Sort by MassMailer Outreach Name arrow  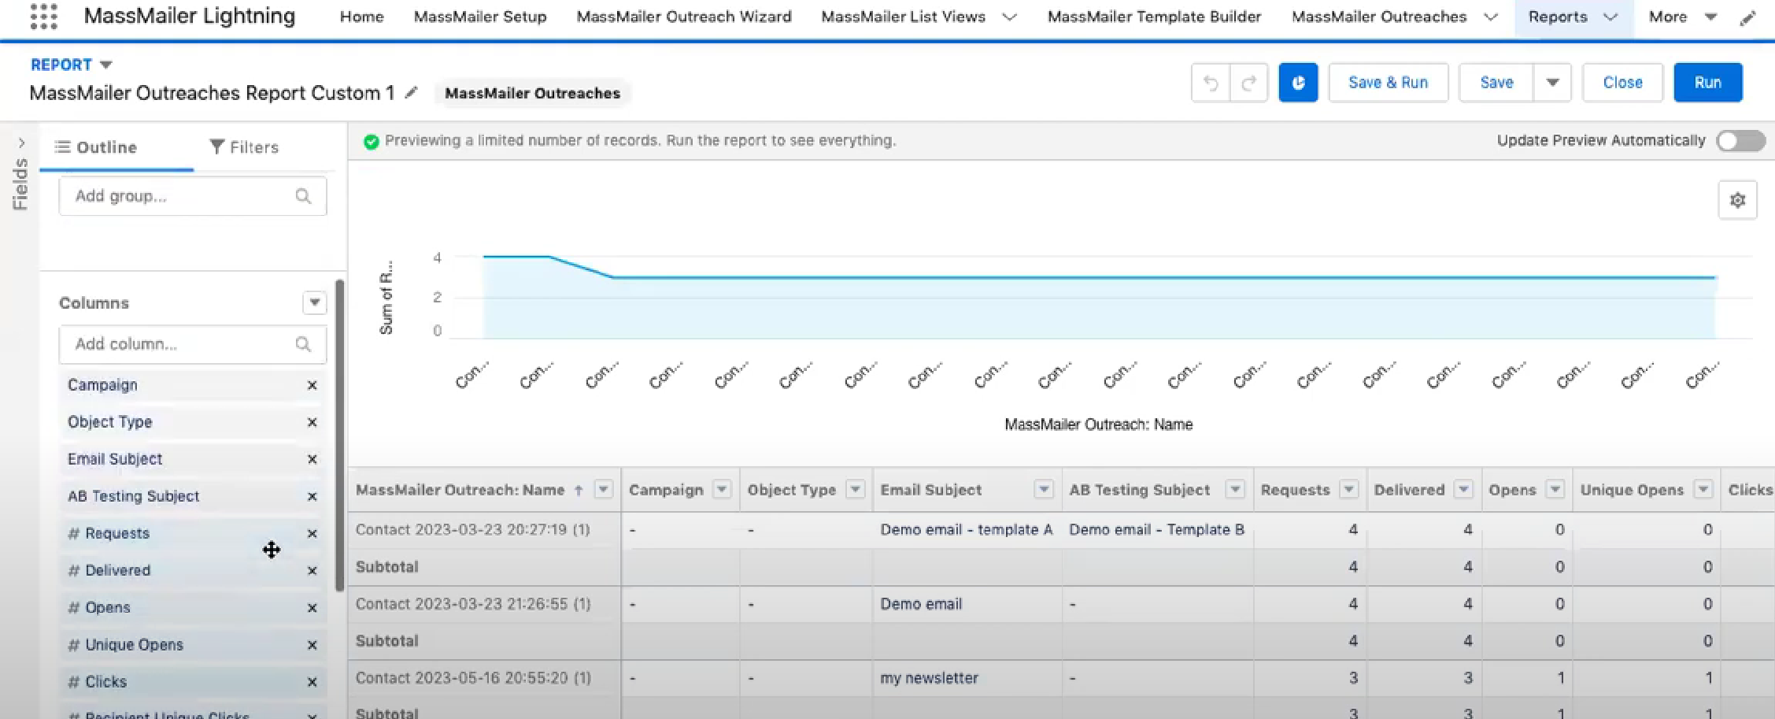tap(579, 490)
